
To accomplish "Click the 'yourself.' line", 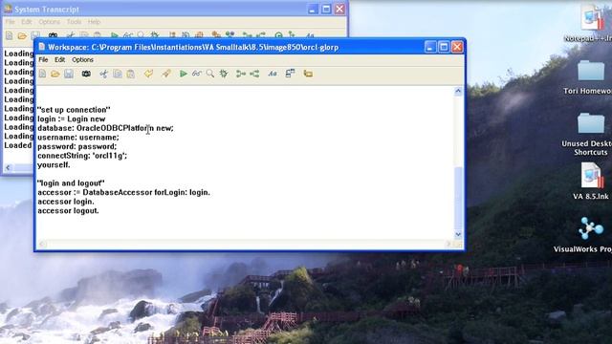I will point(54,165).
